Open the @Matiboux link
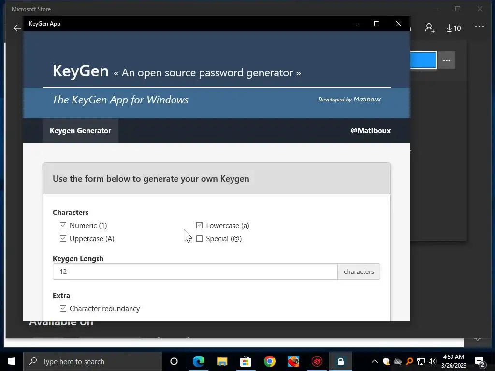This screenshot has width=495, height=371. pyautogui.click(x=371, y=130)
